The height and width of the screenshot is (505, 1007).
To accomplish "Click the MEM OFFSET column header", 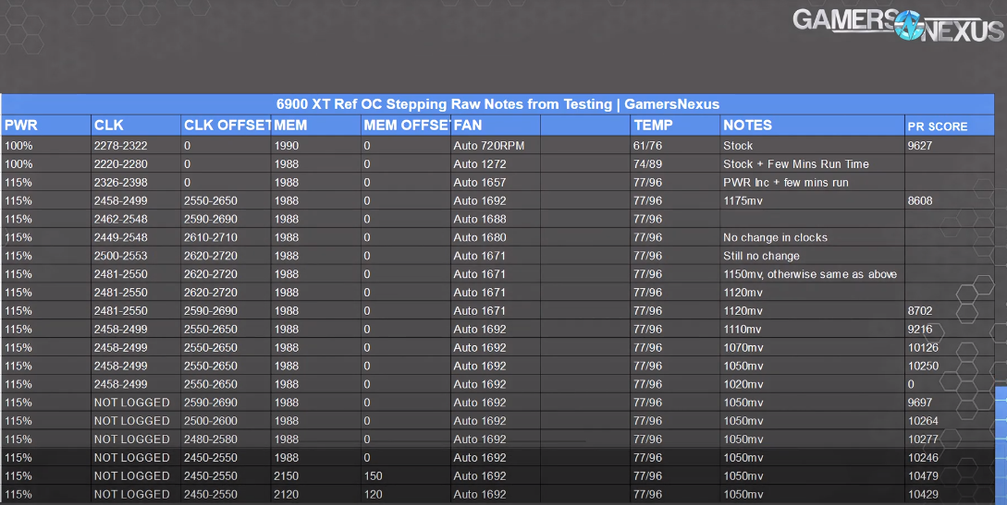I will tap(407, 126).
